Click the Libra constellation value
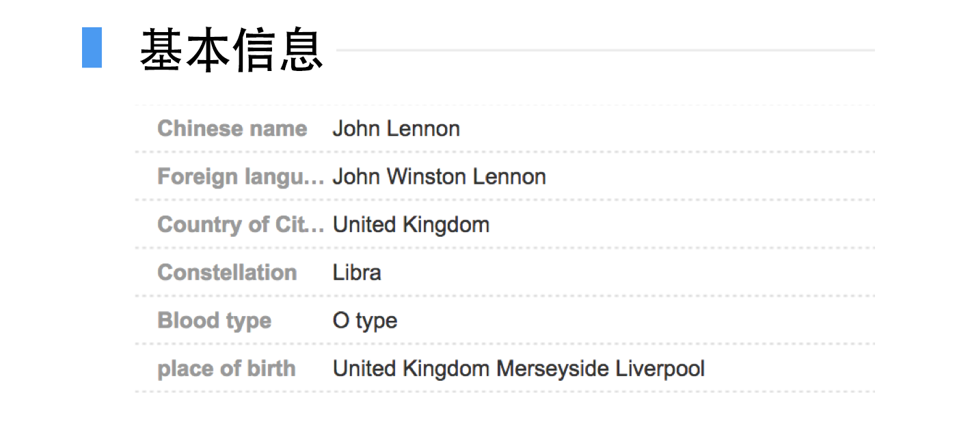957x426 pixels. click(x=357, y=272)
